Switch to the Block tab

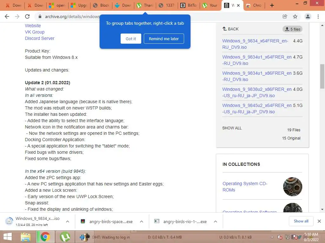pos(102,5)
